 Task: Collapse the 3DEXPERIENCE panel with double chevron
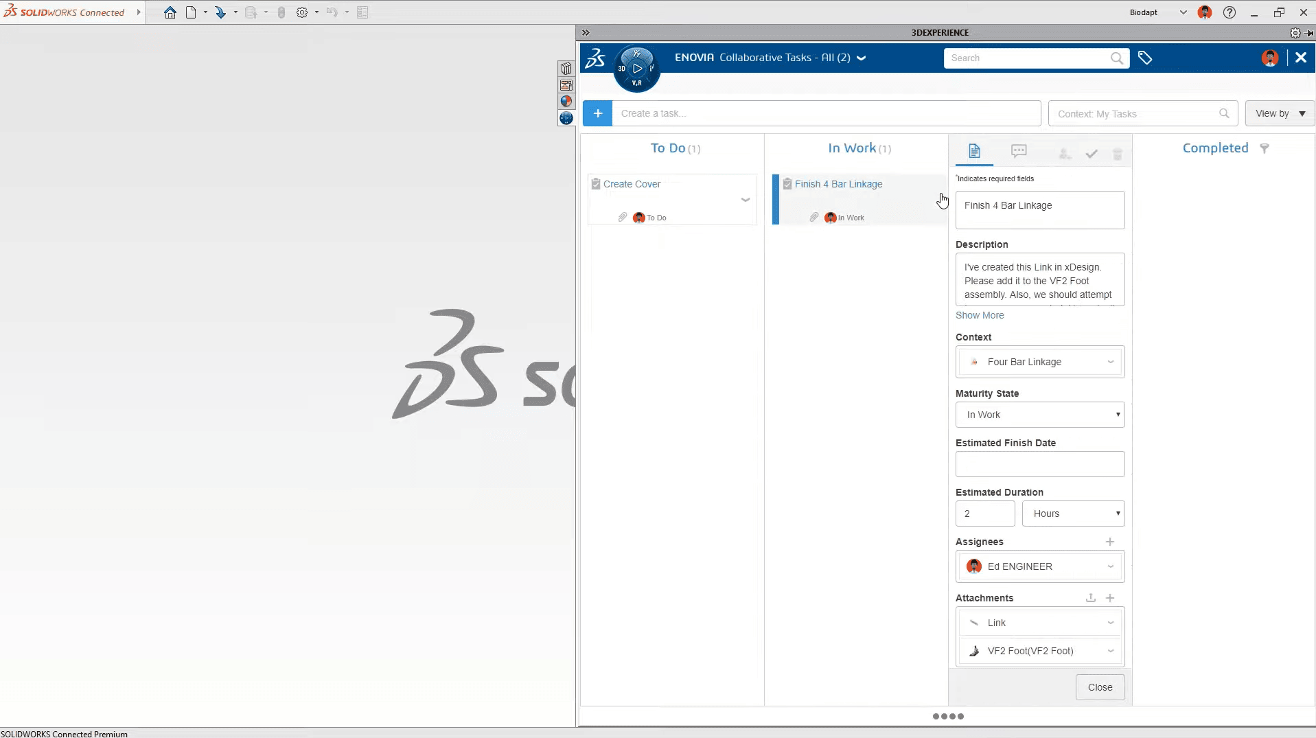[x=586, y=32]
